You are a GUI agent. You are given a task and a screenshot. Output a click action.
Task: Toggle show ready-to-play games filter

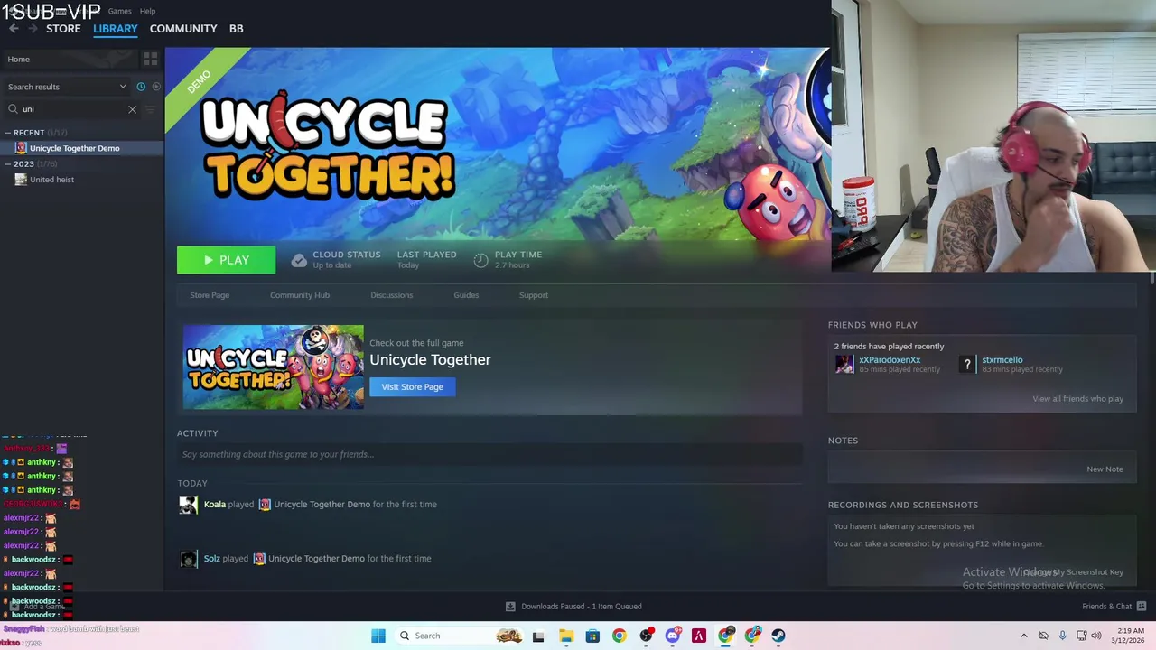click(x=156, y=87)
